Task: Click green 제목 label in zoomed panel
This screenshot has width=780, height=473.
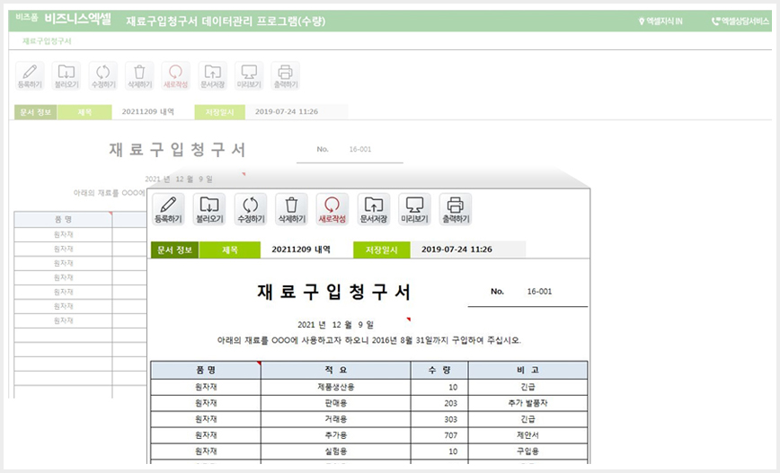Action: [229, 250]
